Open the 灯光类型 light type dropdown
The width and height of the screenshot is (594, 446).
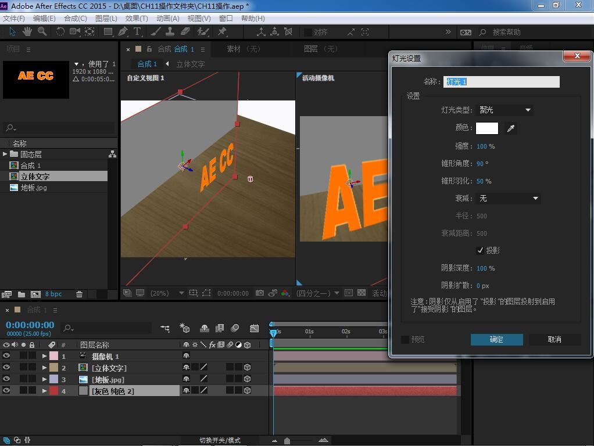click(505, 110)
